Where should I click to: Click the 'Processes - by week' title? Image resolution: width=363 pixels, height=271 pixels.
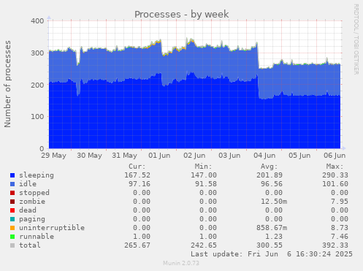pos(182,15)
